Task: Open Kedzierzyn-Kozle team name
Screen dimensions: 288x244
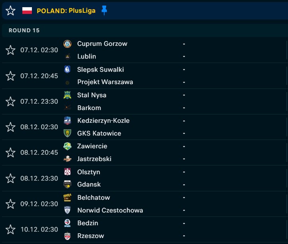Action: [103, 121]
